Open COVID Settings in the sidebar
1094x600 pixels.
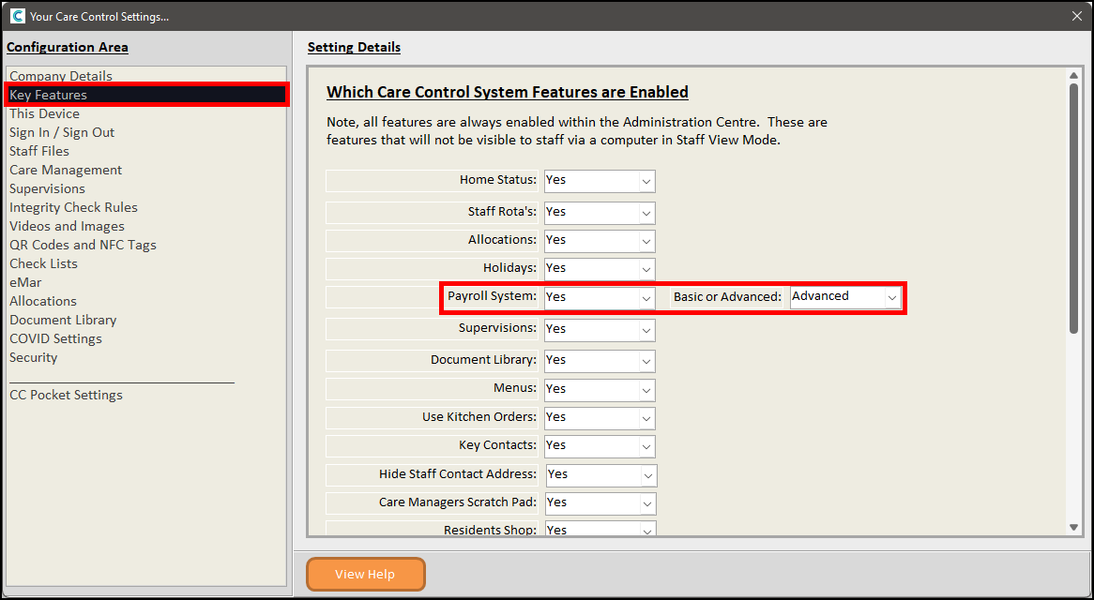coord(55,338)
